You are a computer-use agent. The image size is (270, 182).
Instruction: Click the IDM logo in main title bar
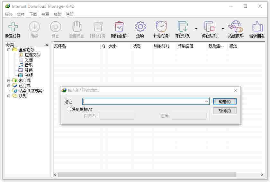coord(8,6)
